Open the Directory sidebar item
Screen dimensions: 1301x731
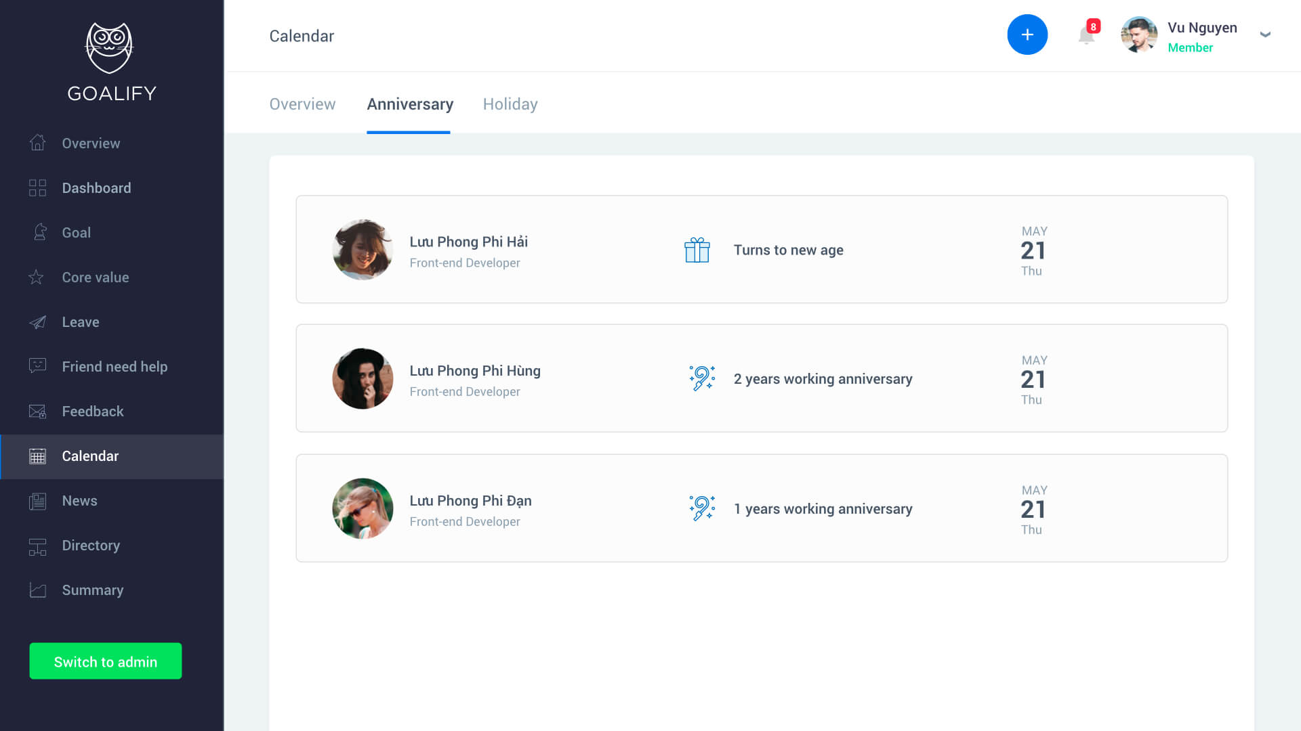coord(91,545)
